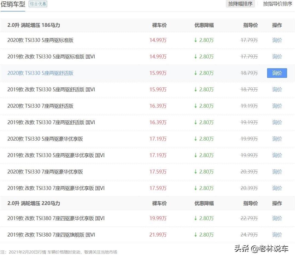Viewport: 295px width, 259px height.
Task: Click 询价 for TSI380 7座四驱旗舰版
Action: point(277,235)
